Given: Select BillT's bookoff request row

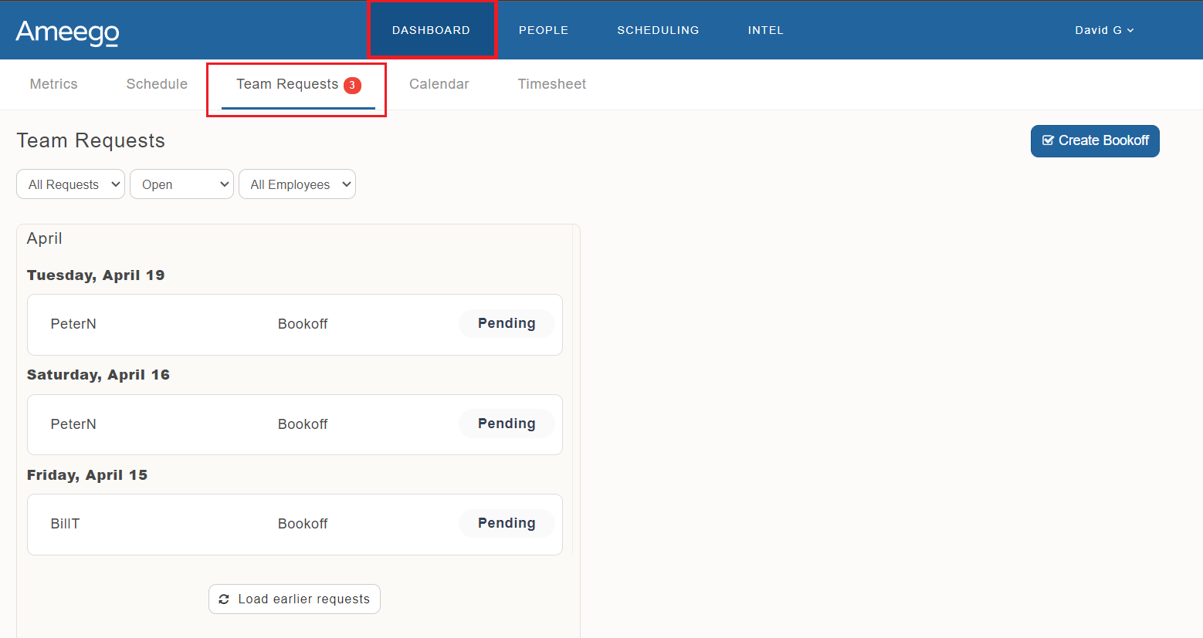Looking at the screenshot, I should [x=294, y=523].
